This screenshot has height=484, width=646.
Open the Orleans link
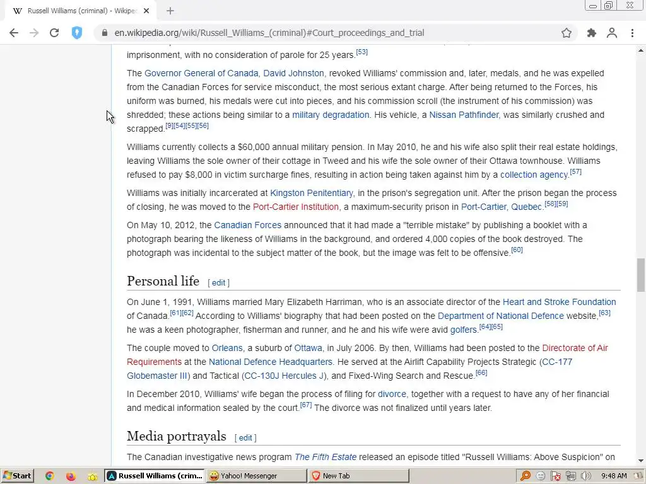click(227, 348)
